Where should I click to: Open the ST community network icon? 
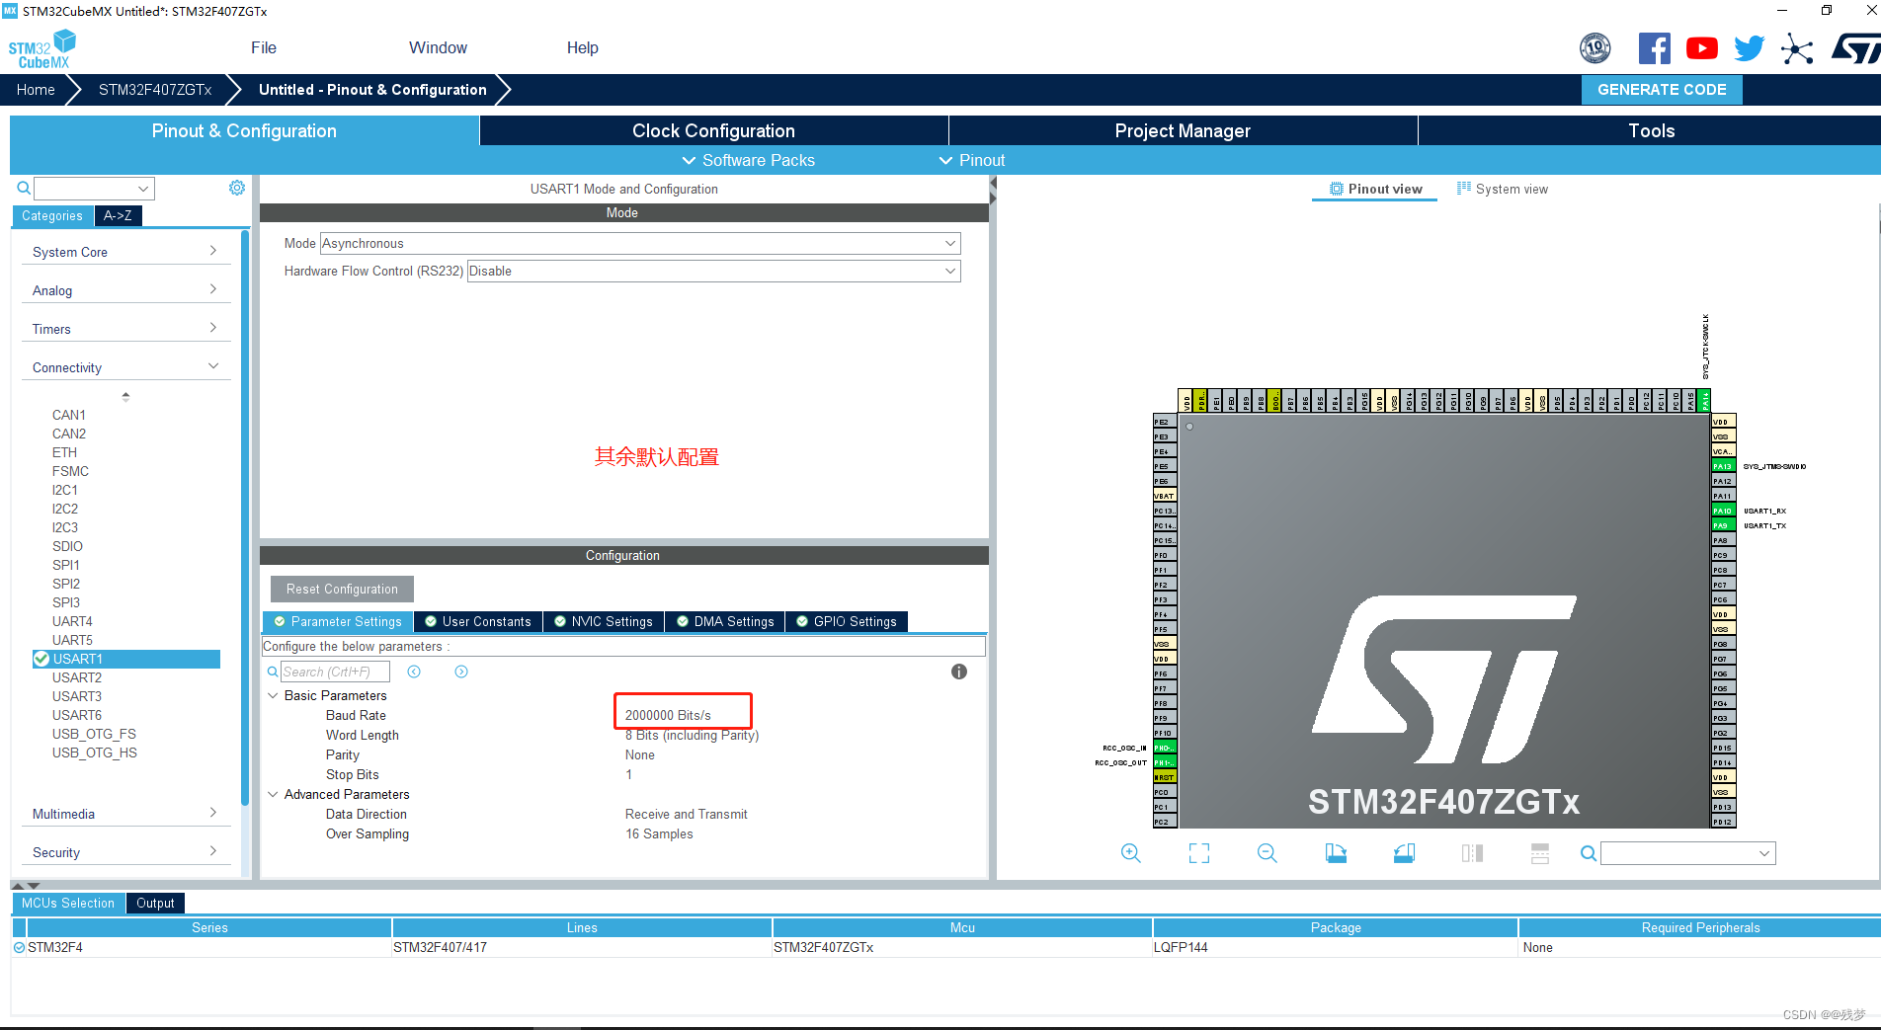(x=1797, y=47)
